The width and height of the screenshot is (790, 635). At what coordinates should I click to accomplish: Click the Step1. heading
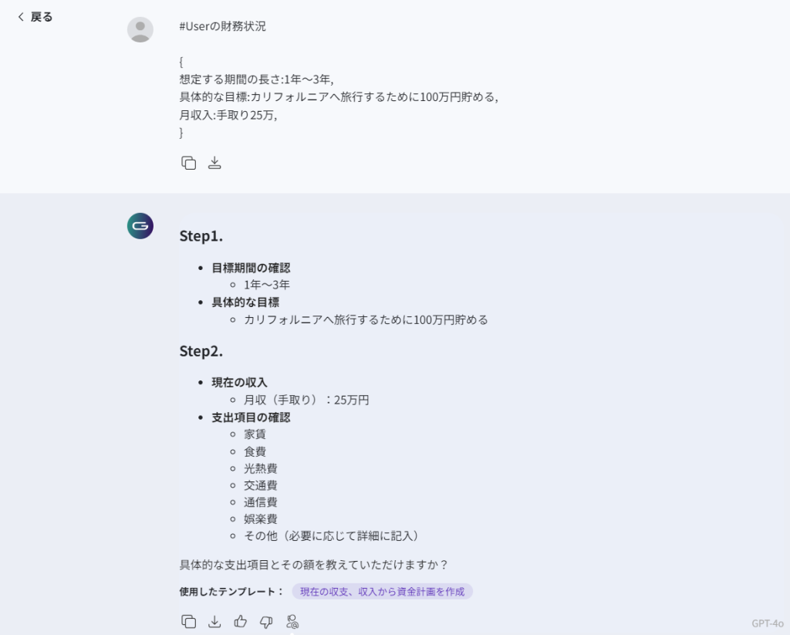click(201, 236)
